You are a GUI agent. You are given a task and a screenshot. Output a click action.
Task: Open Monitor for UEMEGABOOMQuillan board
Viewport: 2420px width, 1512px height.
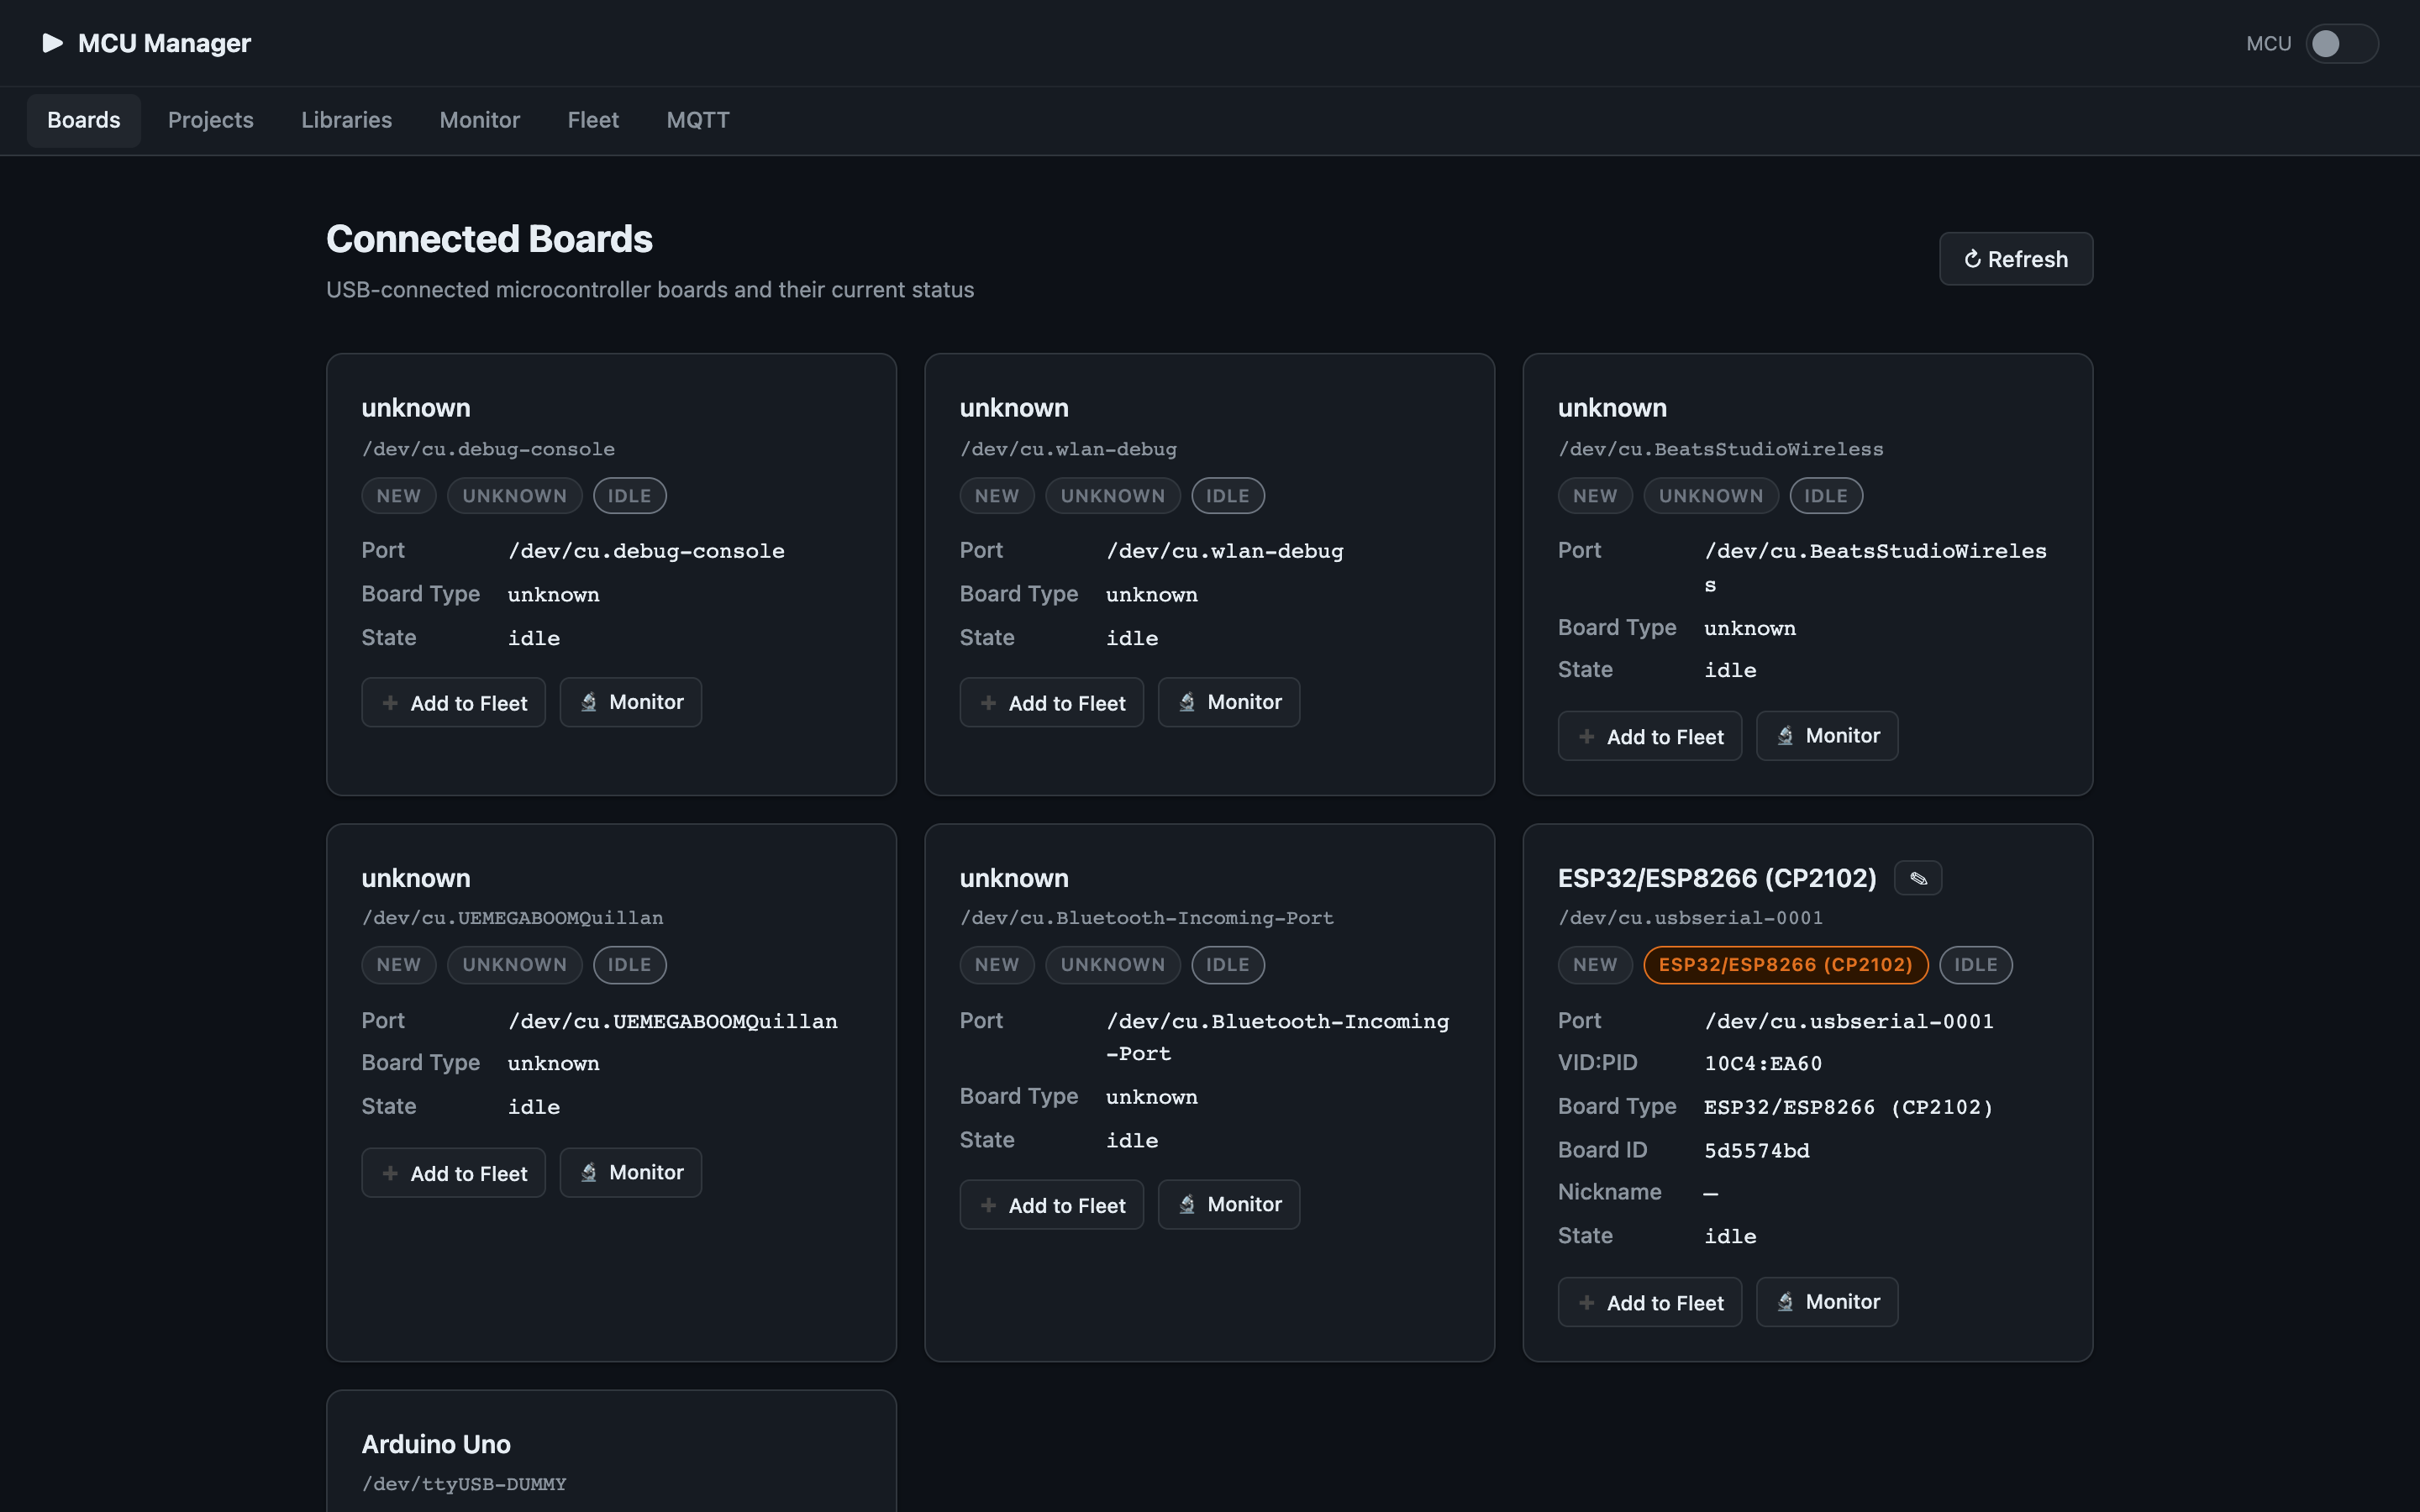[x=631, y=1173]
